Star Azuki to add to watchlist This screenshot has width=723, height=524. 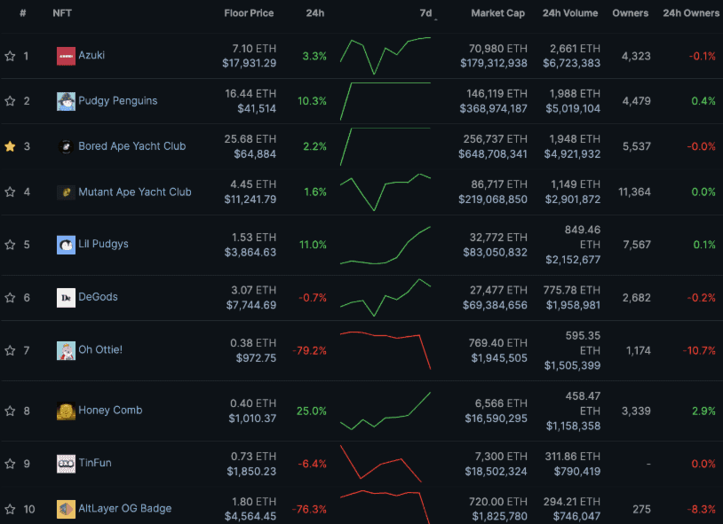click(11, 56)
